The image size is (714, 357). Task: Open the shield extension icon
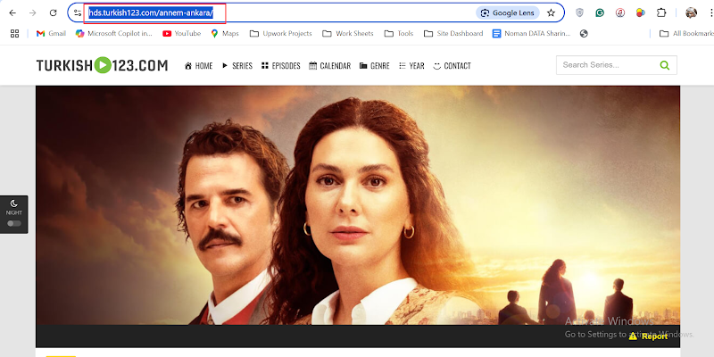[579, 12]
